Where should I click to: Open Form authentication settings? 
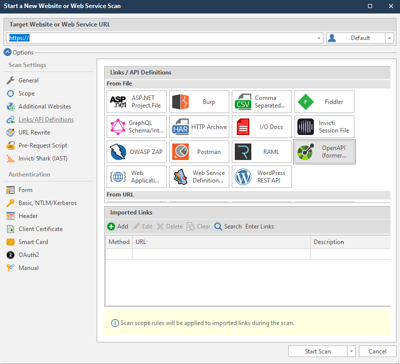coord(25,190)
